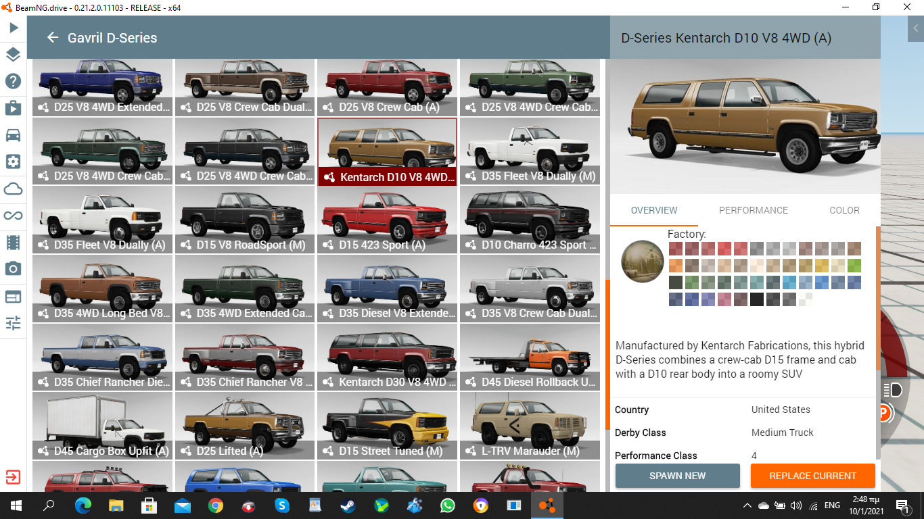Image resolution: width=924 pixels, height=519 pixels.
Task: Pick the solid black factory color swatch
Action: [757, 299]
